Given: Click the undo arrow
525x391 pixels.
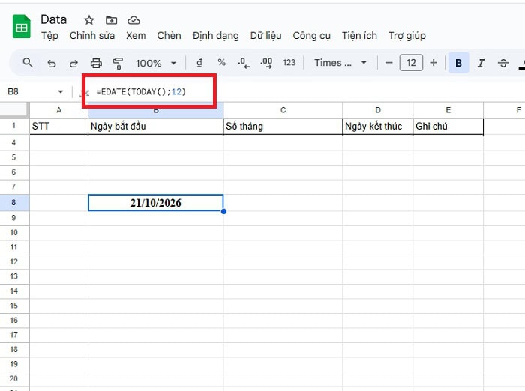Looking at the screenshot, I should 51,63.
